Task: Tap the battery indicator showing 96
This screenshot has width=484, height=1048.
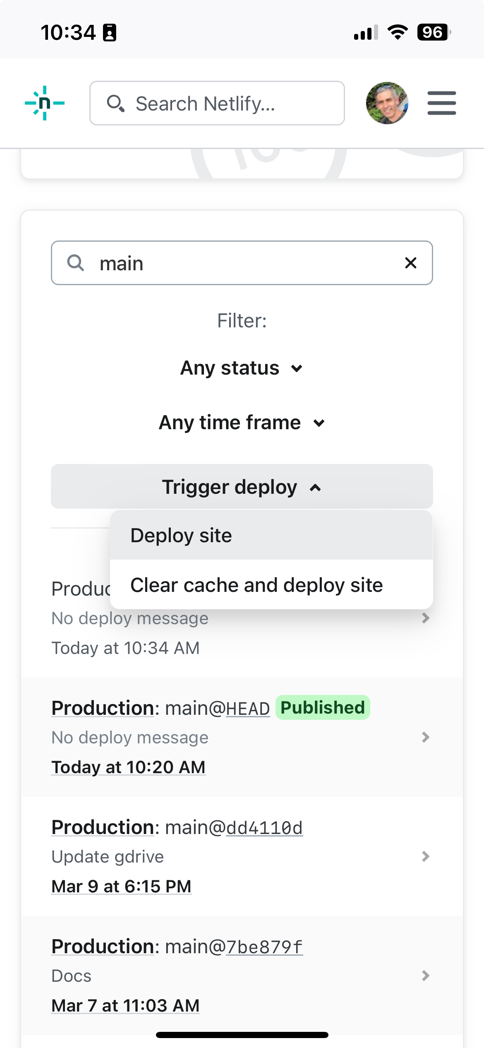Action: point(434,32)
